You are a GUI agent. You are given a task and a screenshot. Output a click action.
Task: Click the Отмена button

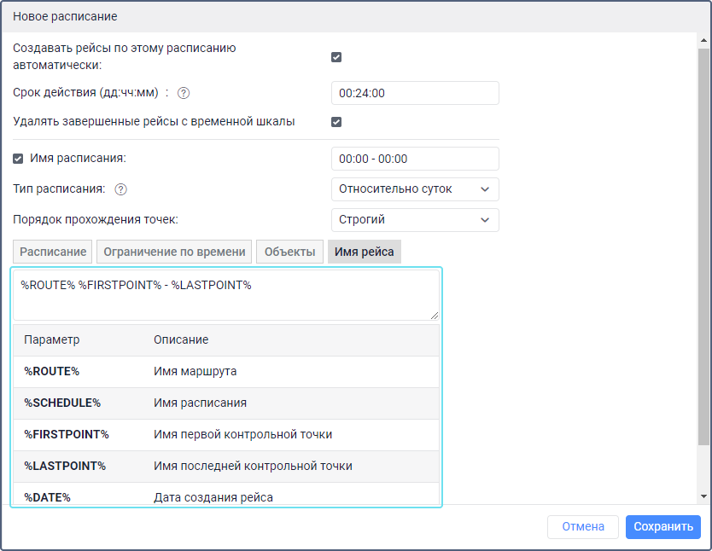point(583,527)
